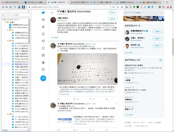
Task: Click the Twitter キーワード検索 search box
Action: [144, 13]
